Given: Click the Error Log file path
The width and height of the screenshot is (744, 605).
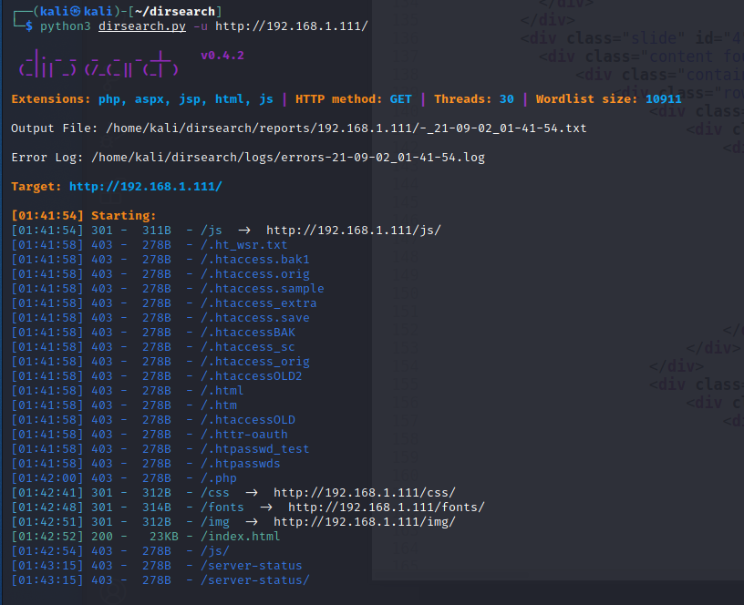Looking at the screenshot, I should click(x=287, y=157).
